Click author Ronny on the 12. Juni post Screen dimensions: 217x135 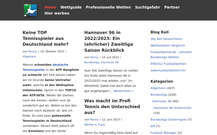coord(94,120)
